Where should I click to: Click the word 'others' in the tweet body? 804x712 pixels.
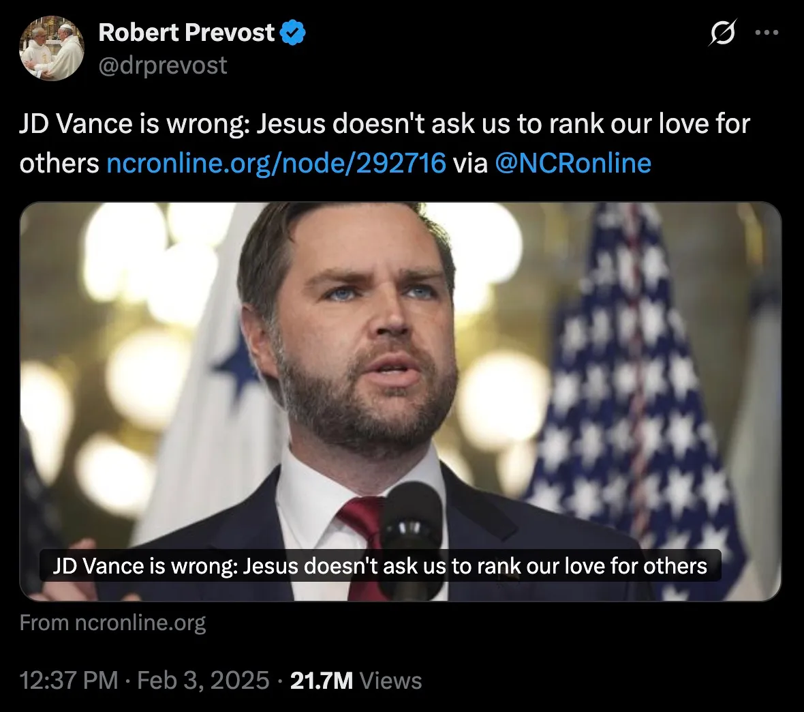coord(59,163)
